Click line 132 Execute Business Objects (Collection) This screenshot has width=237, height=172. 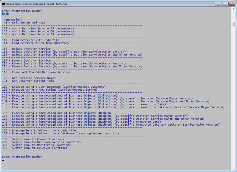[x=60, y=95]
